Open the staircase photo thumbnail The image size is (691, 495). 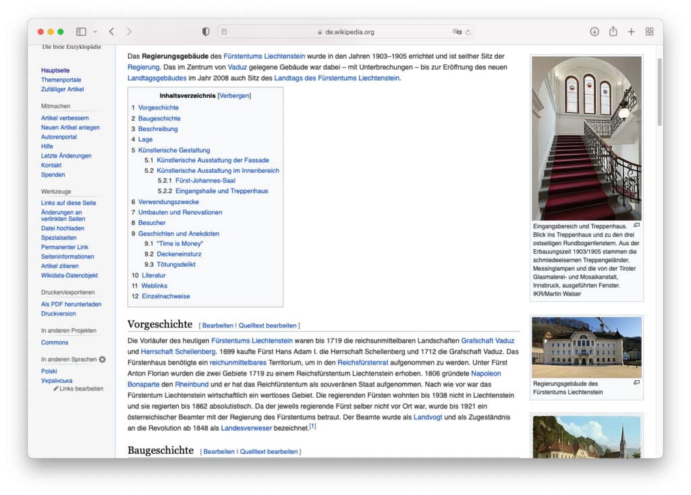pyautogui.click(x=586, y=138)
